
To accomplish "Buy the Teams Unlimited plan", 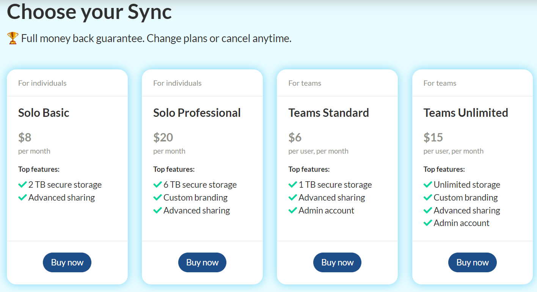I will pos(473,262).
